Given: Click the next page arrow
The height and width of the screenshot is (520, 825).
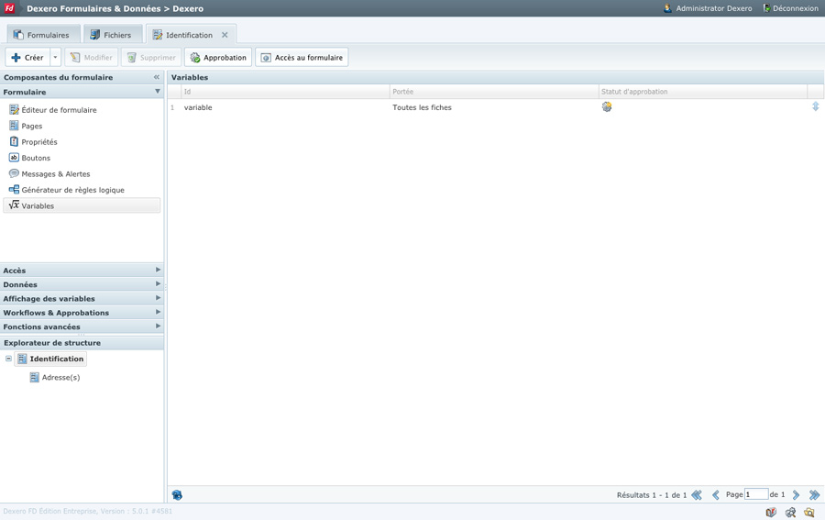Looking at the screenshot, I should coord(797,495).
